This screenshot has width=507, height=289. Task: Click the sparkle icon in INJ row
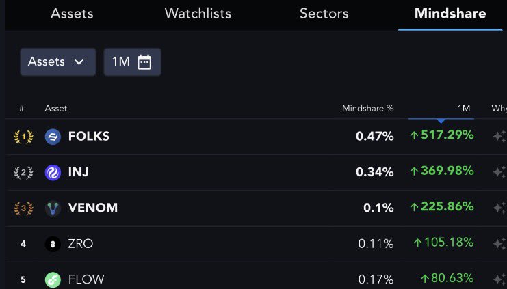coord(499,172)
